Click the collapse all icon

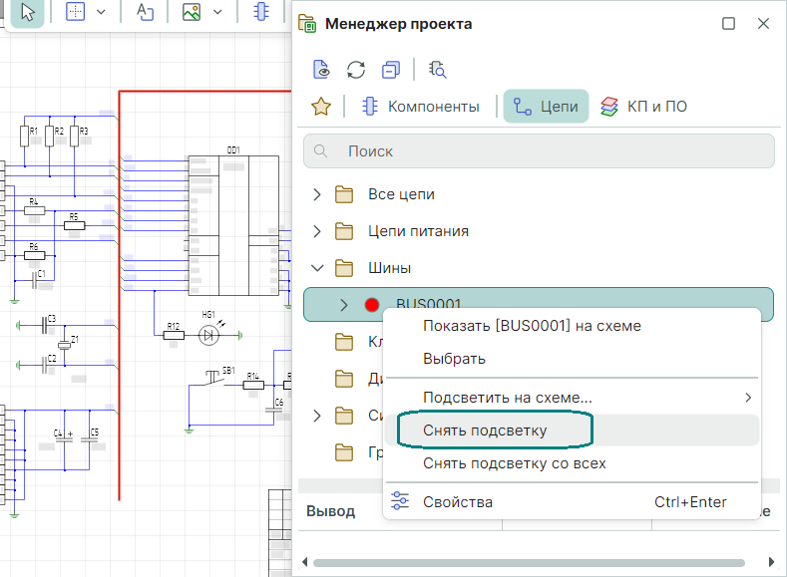(391, 70)
